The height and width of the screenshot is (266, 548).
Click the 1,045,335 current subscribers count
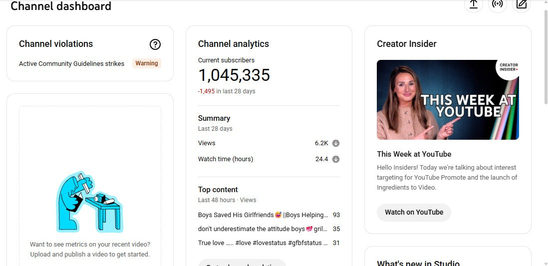[234, 75]
